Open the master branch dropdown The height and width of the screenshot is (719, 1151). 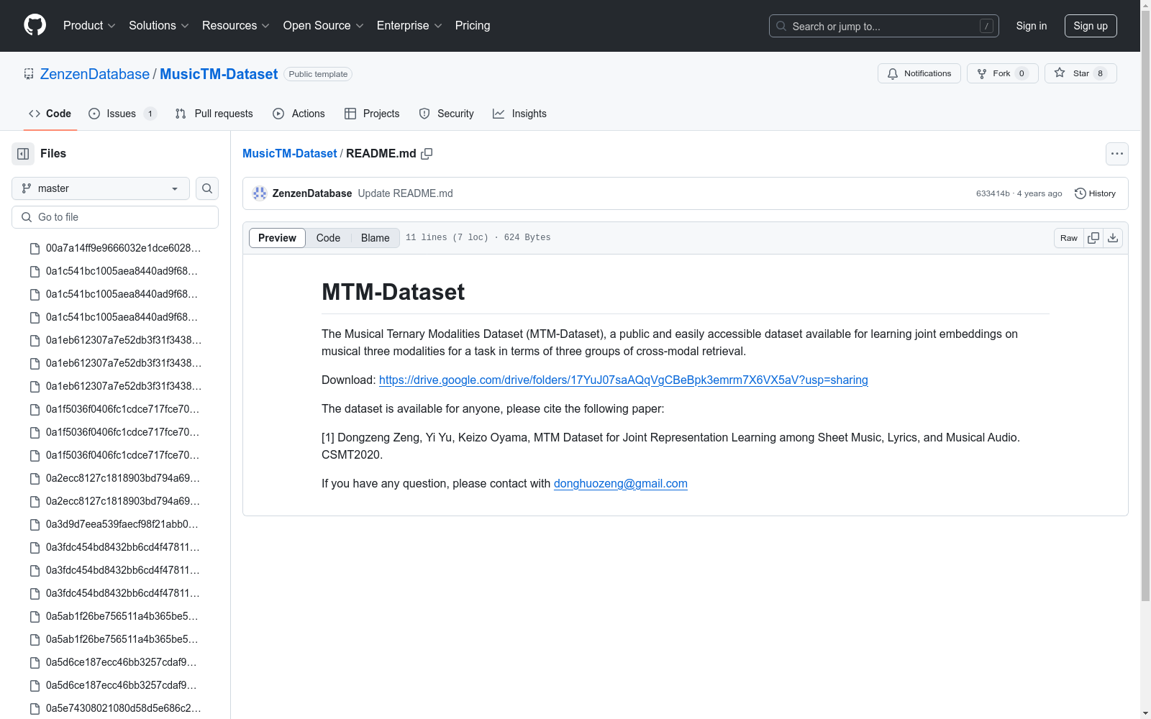pyautogui.click(x=101, y=188)
